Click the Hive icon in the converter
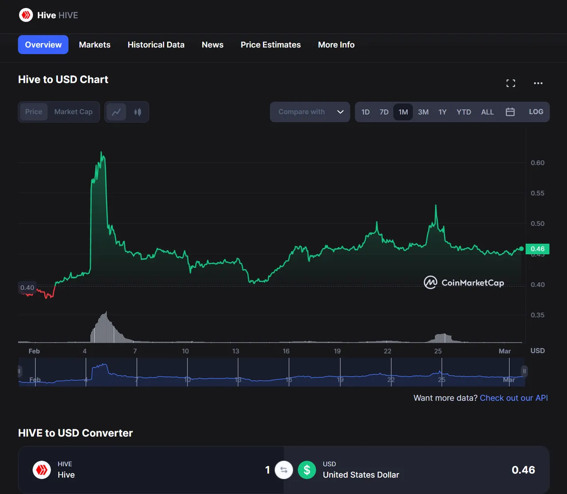 pyautogui.click(x=42, y=470)
